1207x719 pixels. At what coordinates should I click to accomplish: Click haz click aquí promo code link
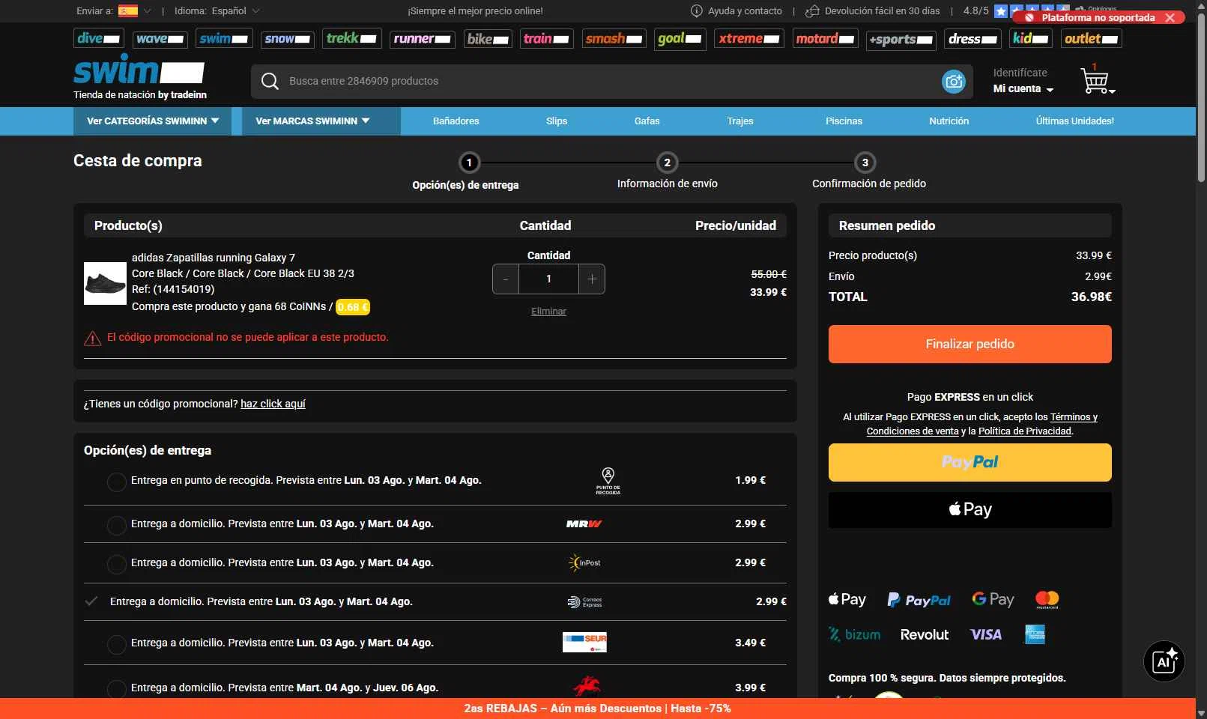tap(273, 404)
